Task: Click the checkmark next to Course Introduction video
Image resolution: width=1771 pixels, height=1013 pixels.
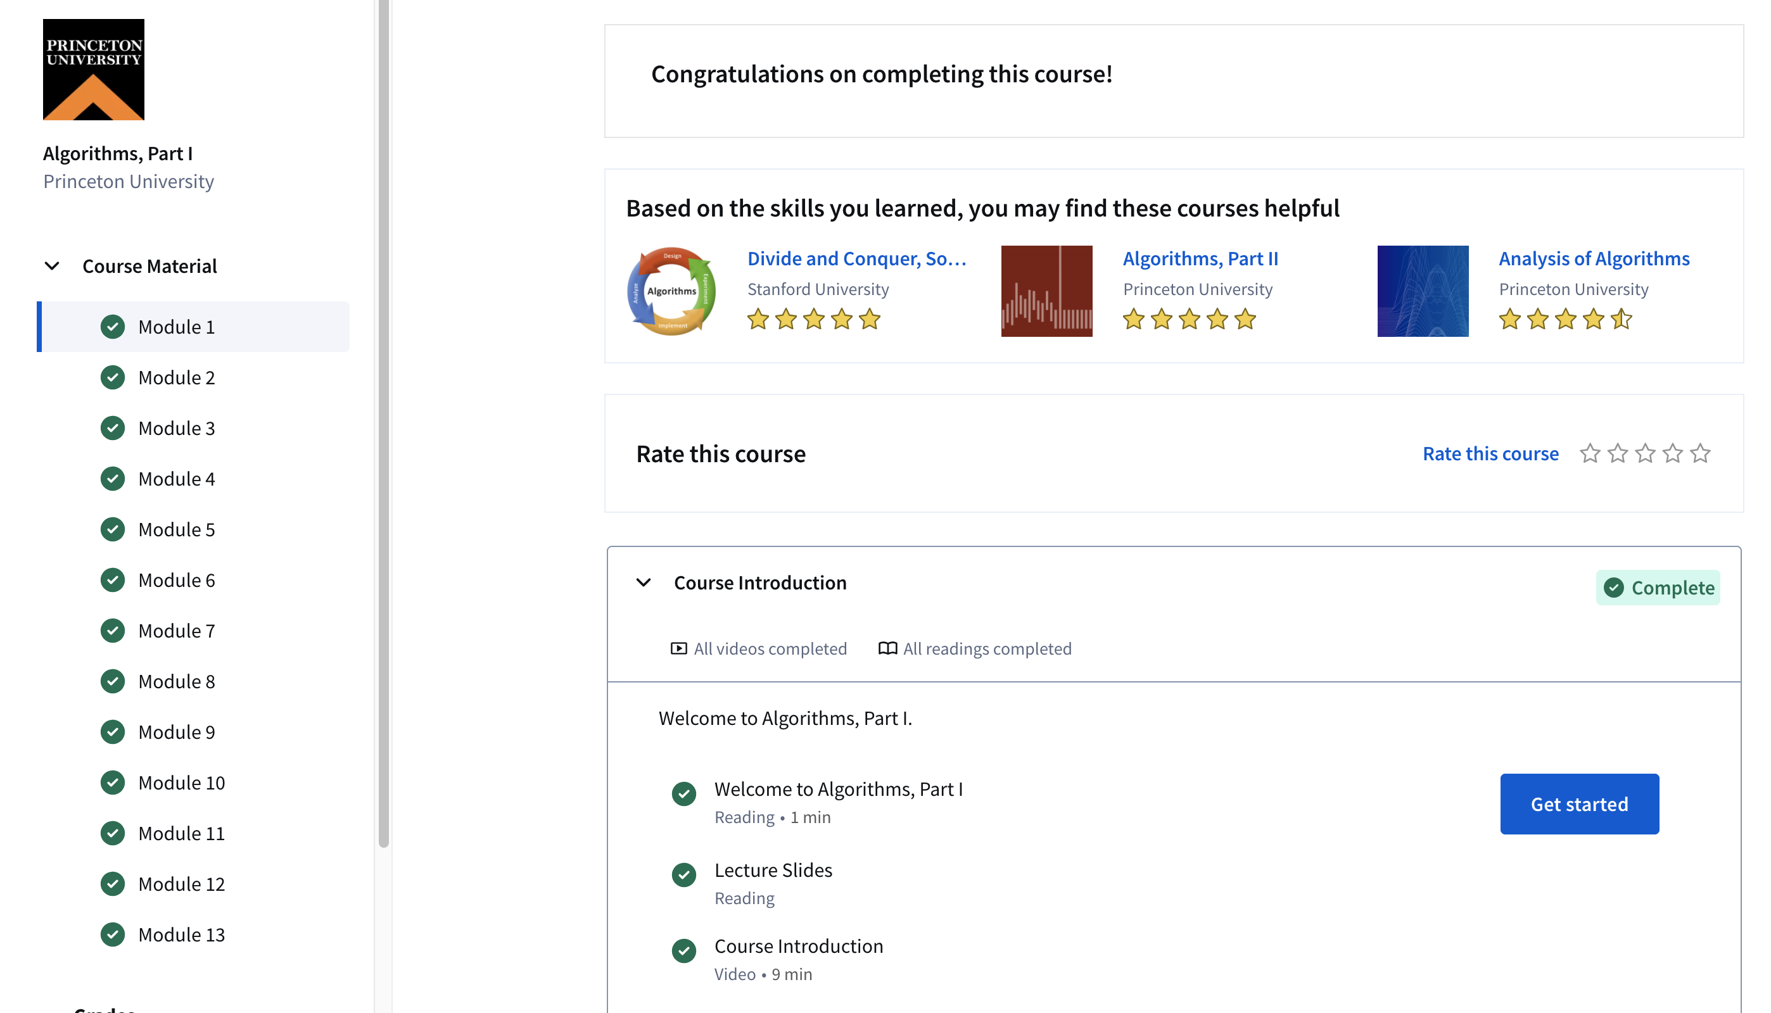Action: (683, 950)
